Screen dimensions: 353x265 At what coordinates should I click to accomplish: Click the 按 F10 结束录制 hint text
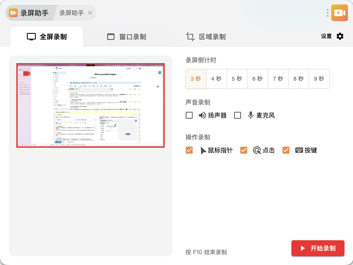[x=206, y=252]
